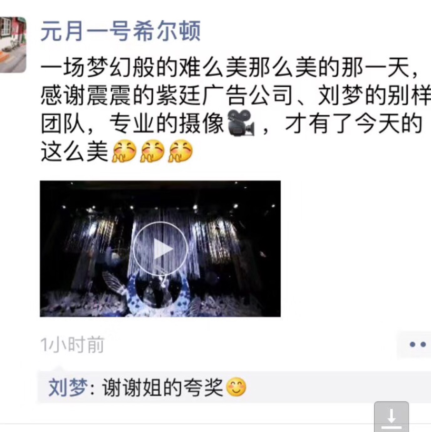Viewport: 431px width, 432px height.
Task: Play the wedding stage video
Action: (160, 249)
